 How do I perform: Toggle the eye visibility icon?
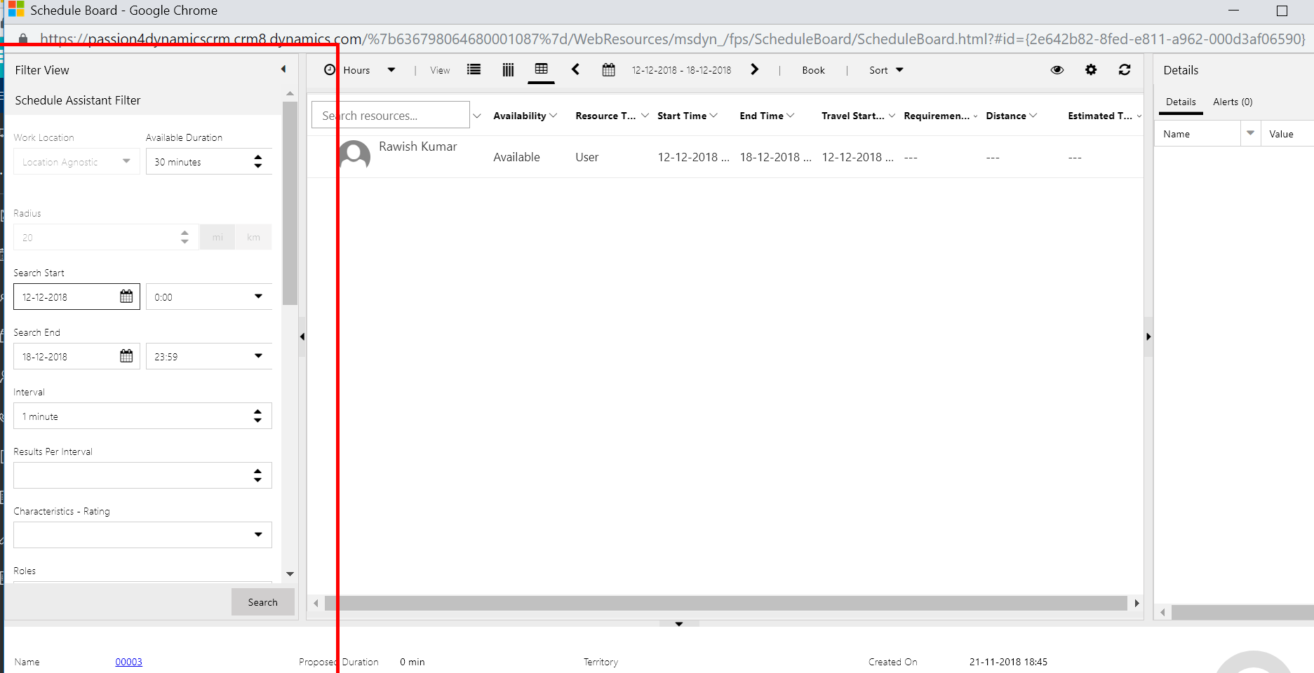pyautogui.click(x=1057, y=69)
